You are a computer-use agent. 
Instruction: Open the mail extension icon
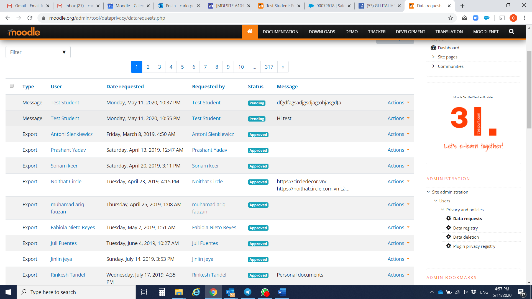pos(464,18)
